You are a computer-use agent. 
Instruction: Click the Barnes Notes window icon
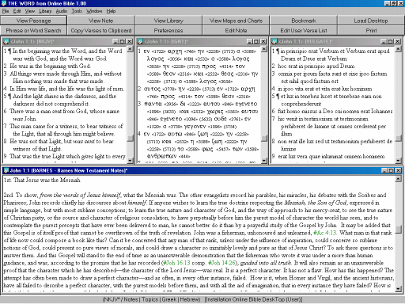click(x=6, y=171)
